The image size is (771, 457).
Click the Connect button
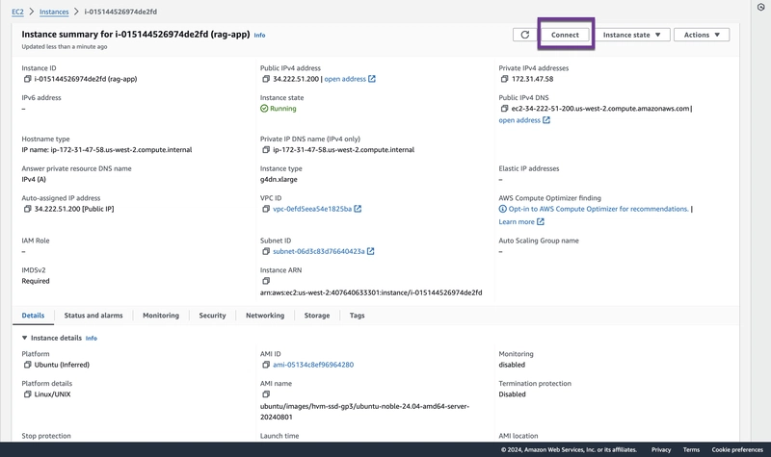click(565, 35)
